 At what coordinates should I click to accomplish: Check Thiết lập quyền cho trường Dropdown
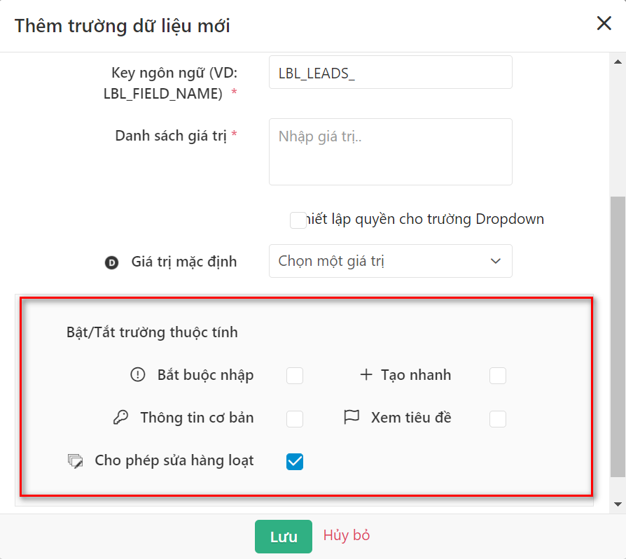pos(296,220)
